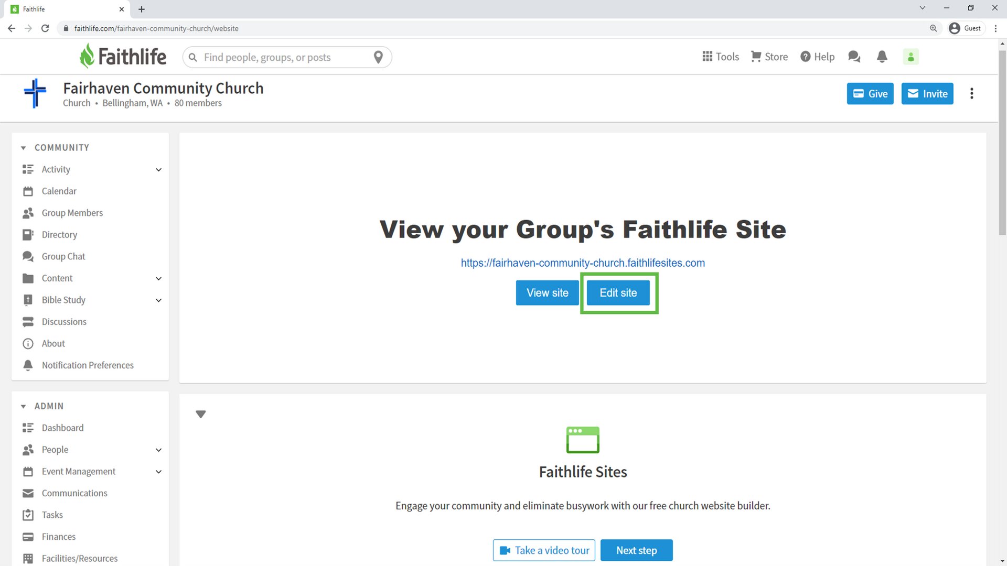Open the green user profile avatar

(x=910, y=57)
